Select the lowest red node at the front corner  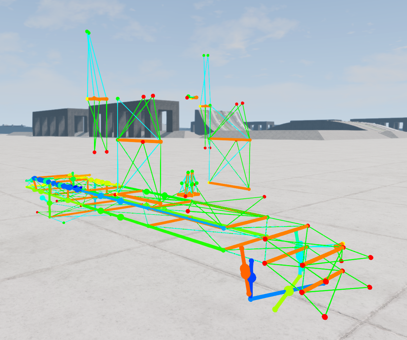(324, 317)
